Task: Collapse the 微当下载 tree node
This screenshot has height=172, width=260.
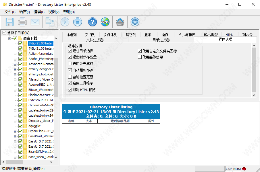Action: 9,38
